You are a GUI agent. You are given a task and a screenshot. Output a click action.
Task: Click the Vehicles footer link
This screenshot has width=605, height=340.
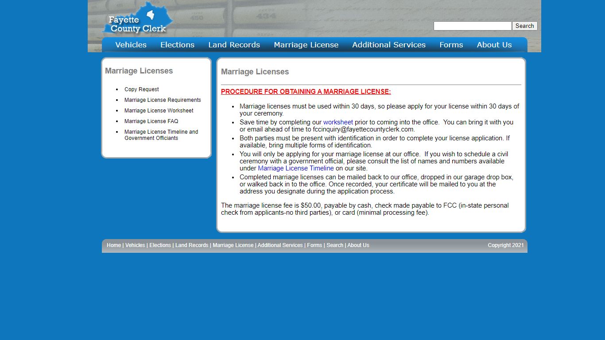(x=135, y=245)
